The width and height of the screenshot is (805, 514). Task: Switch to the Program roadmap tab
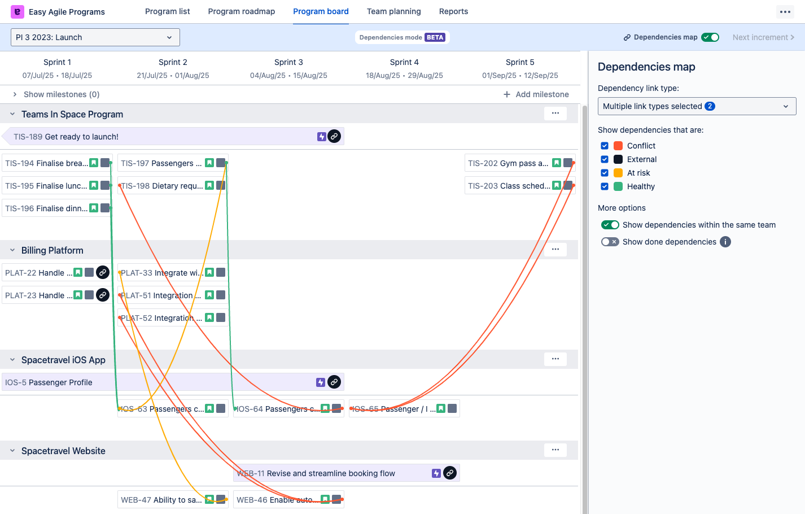(242, 11)
